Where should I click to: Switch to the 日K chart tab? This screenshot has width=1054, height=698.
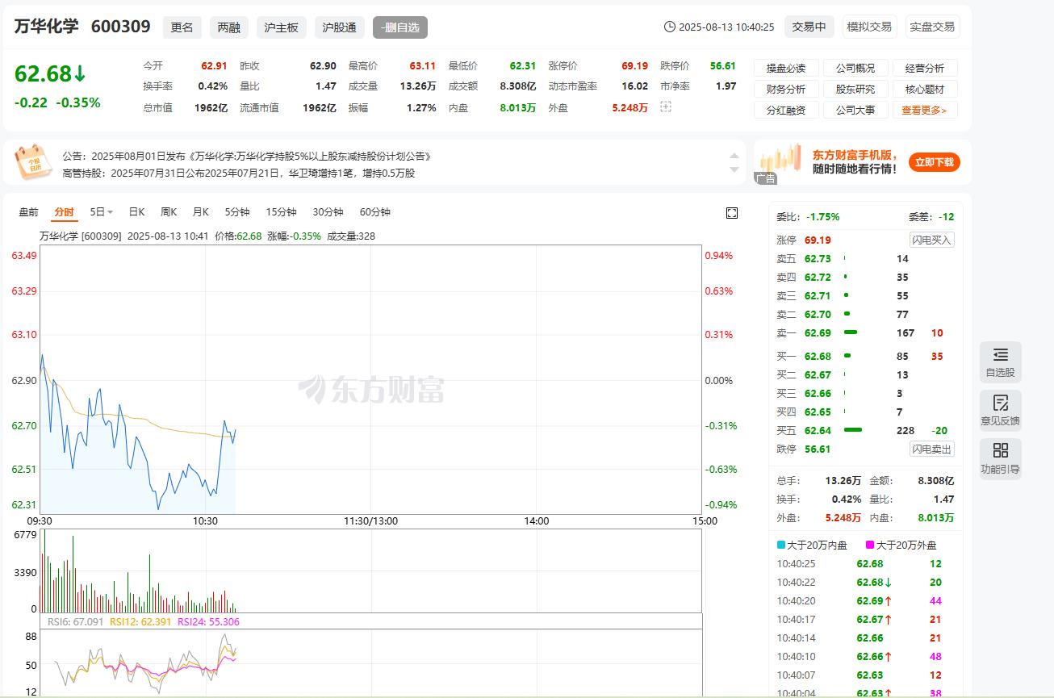[136, 212]
